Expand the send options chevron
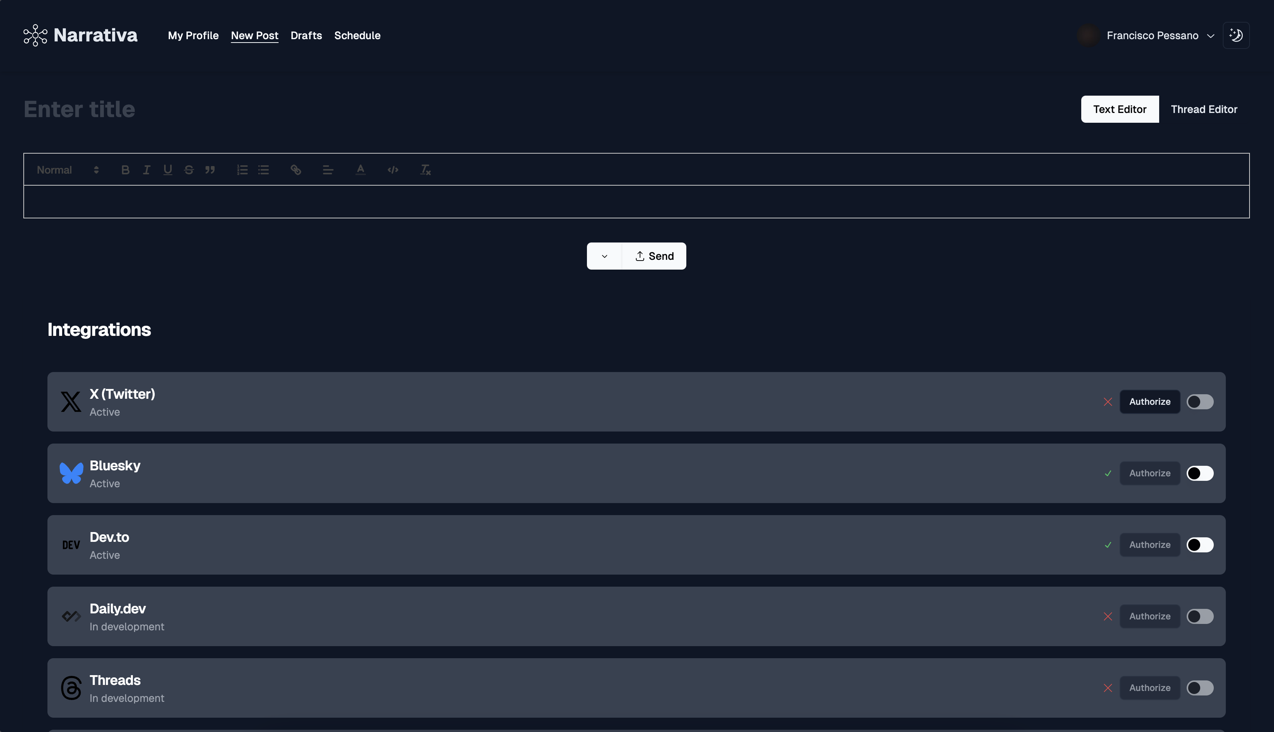The height and width of the screenshot is (732, 1274). (x=604, y=256)
